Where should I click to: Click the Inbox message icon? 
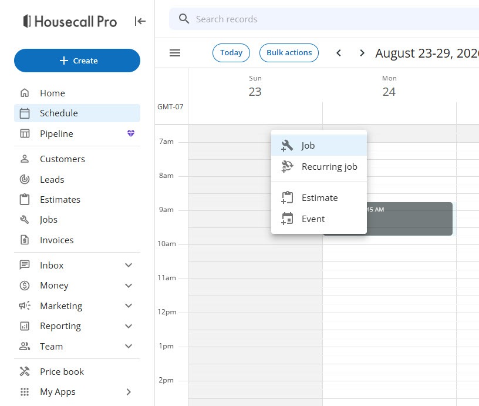25,265
